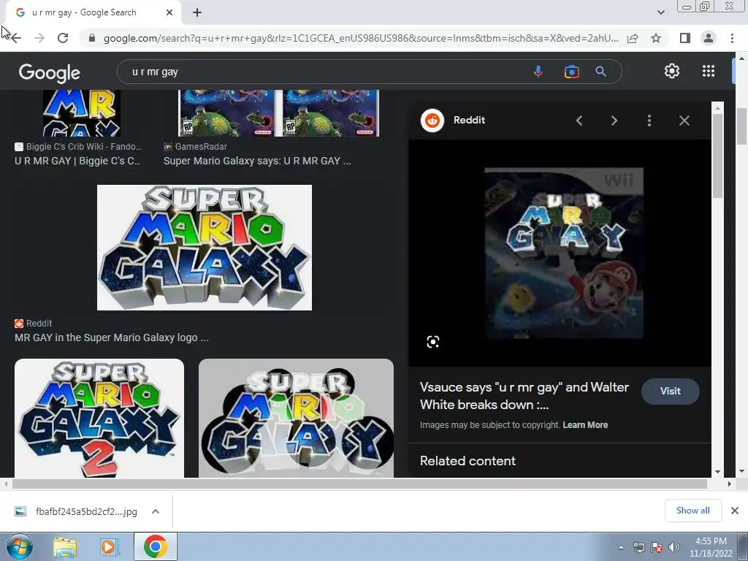Open more options in the preview panel
The width and height of the screenshot is (748, 561).
649,121
